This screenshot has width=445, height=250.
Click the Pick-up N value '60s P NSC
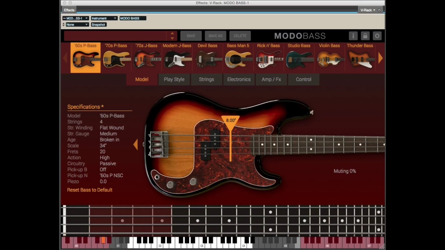(111, 176)
